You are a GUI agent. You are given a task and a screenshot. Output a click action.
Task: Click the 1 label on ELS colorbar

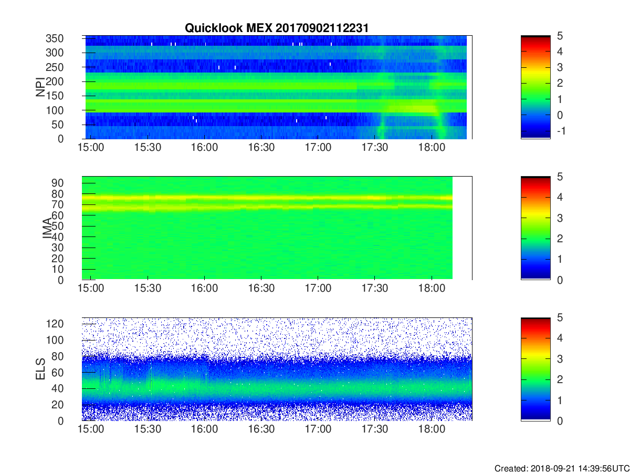pos(560,400)
